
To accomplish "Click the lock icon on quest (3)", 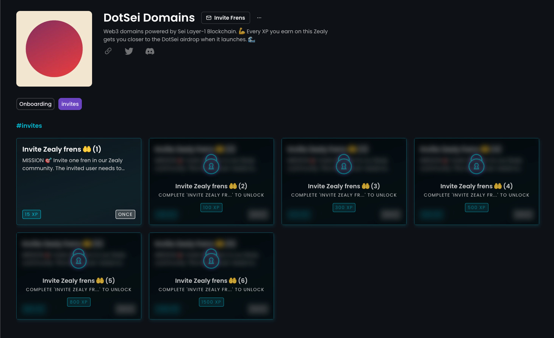I will pyautogui.click(x=344, y=164).
